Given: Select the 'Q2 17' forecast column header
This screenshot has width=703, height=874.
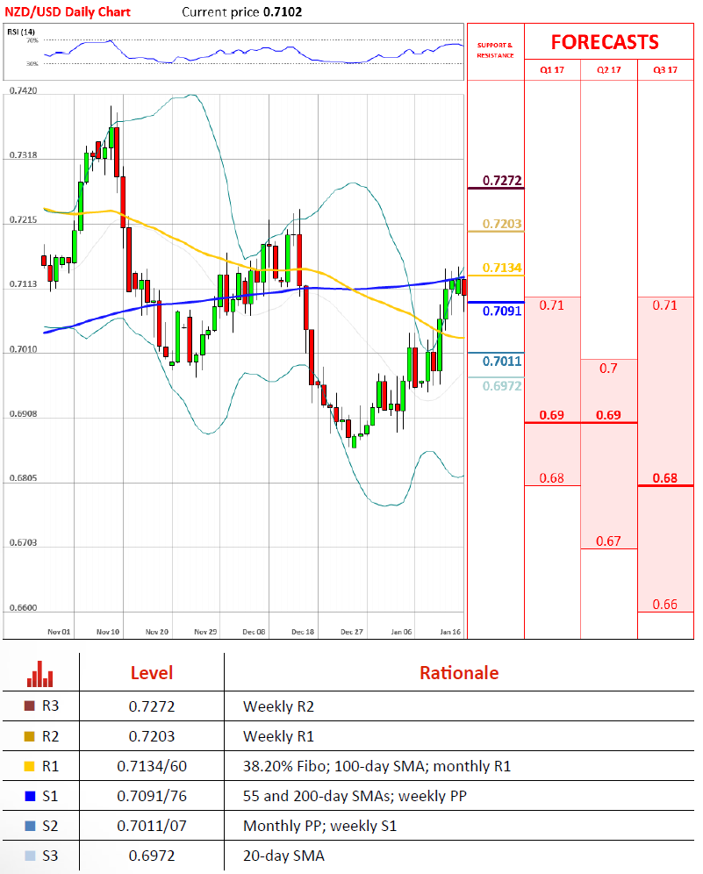Looking at the screenshot, I should pos(609,69).
